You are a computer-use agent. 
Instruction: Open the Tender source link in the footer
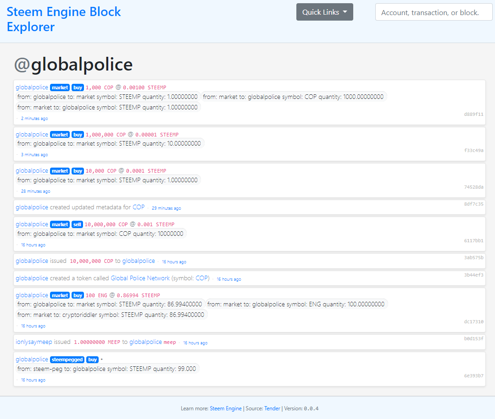coord(272,408)
